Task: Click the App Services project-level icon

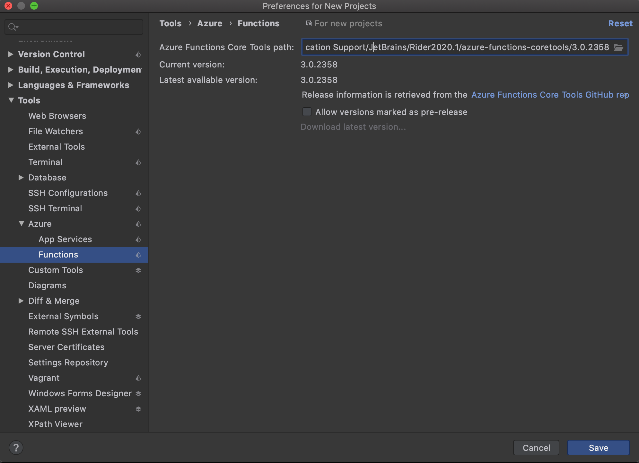Action: (138, 239)
